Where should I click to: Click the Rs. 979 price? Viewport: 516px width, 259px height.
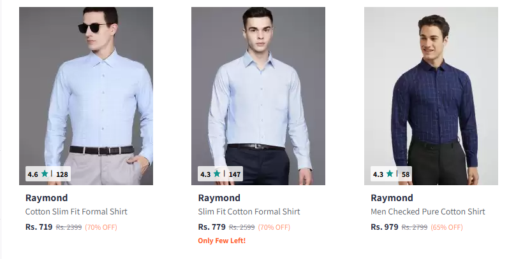coord(385,227)
